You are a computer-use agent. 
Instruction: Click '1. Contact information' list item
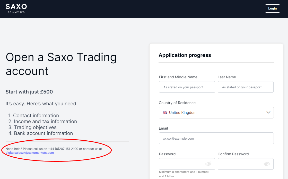34,115
